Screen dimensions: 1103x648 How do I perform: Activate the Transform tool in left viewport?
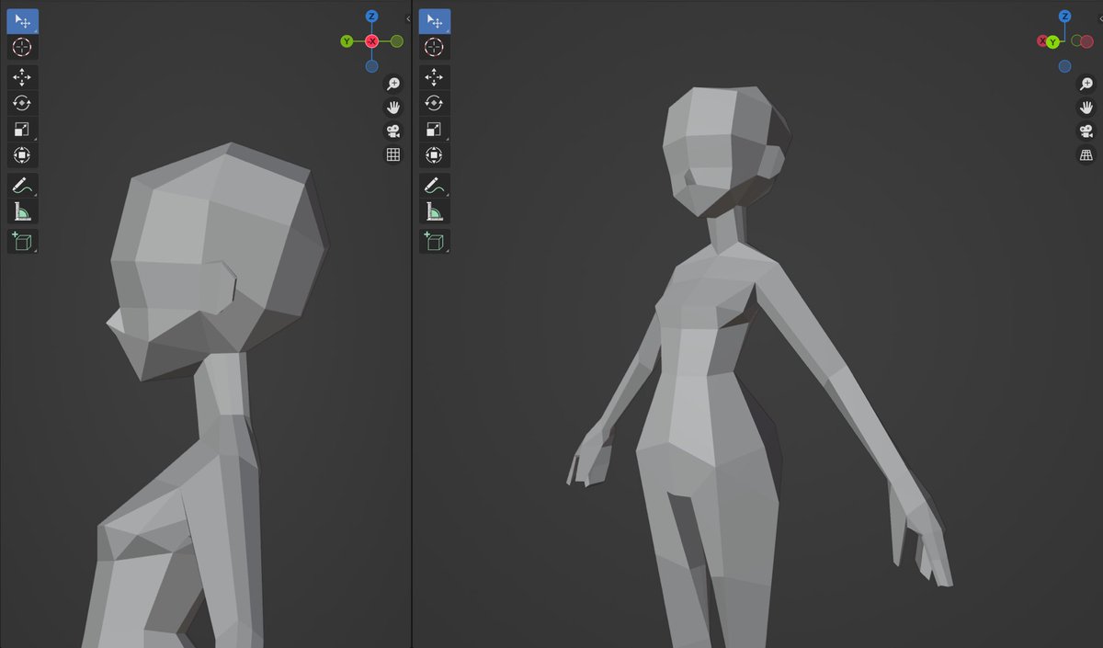point(23,155)
